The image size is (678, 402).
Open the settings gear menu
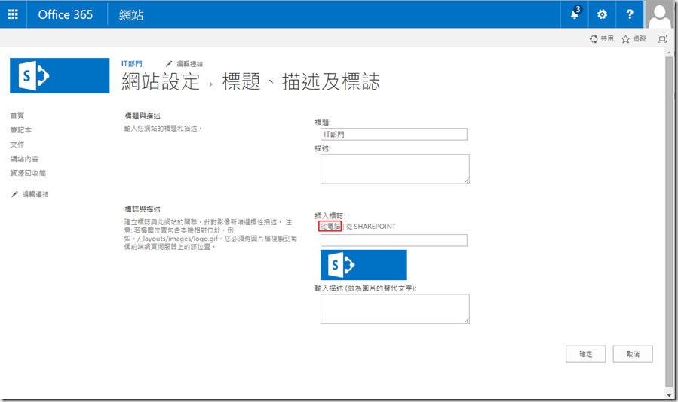[x=602, y=14]
